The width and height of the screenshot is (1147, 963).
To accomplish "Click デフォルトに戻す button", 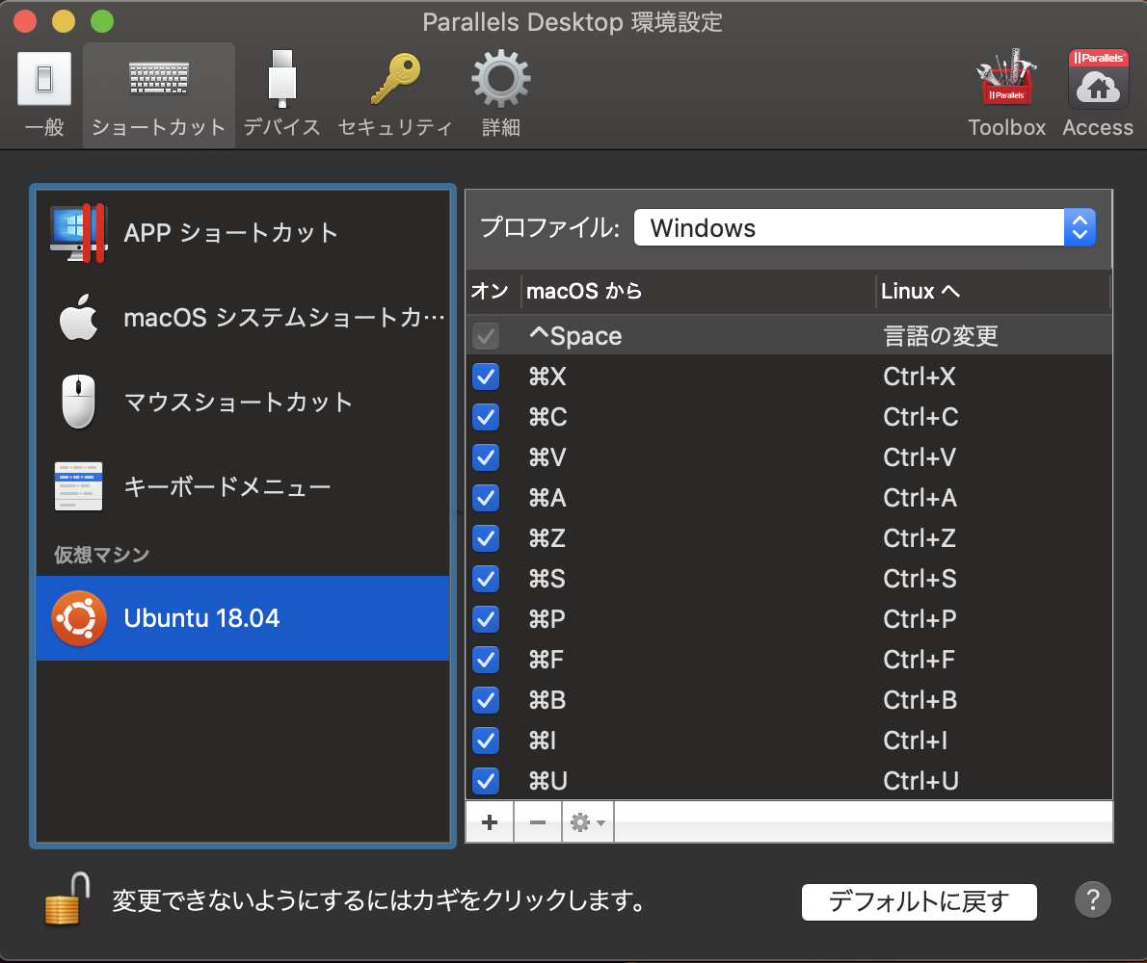I will (x=919, y=901).
